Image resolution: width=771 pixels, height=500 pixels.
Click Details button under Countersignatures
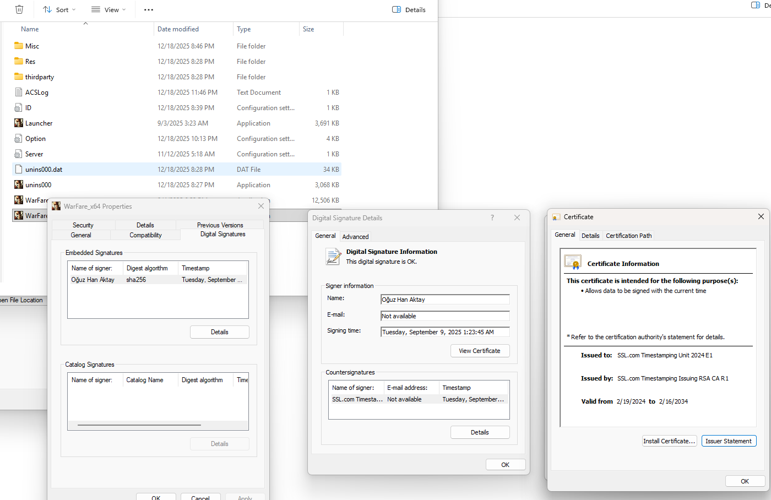[480, 432]
